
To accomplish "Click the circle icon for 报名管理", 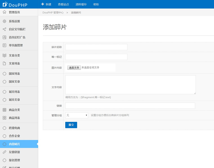I will (5, 160).
